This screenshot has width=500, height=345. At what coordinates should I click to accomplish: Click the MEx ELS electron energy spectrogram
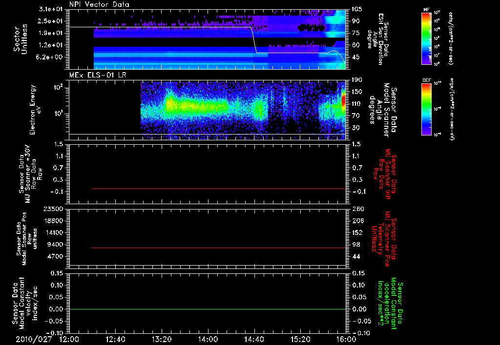208,110
